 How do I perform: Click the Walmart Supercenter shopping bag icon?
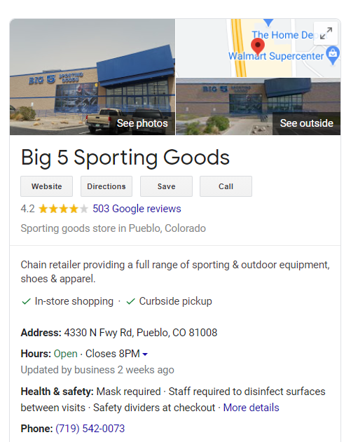click(333, 55)
